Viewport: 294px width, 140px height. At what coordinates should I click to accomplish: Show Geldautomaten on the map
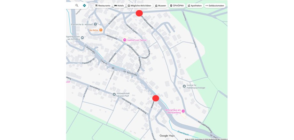[215, 6]
